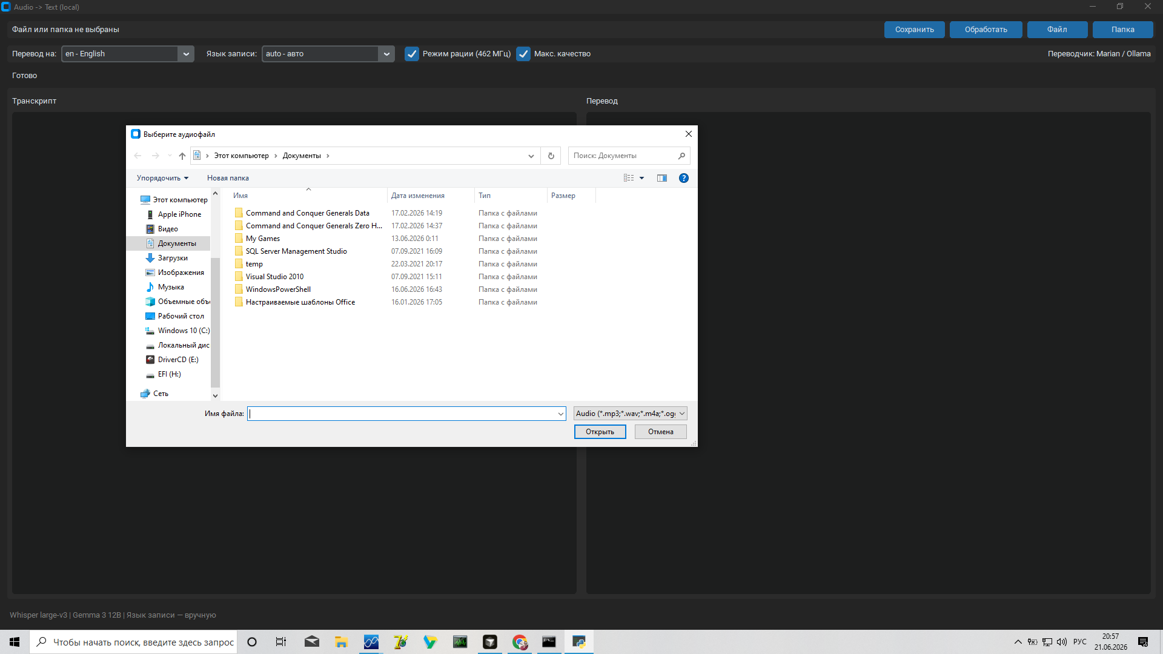Open the Упорядочить menu
1163x654 pixels.
(162, 178)
